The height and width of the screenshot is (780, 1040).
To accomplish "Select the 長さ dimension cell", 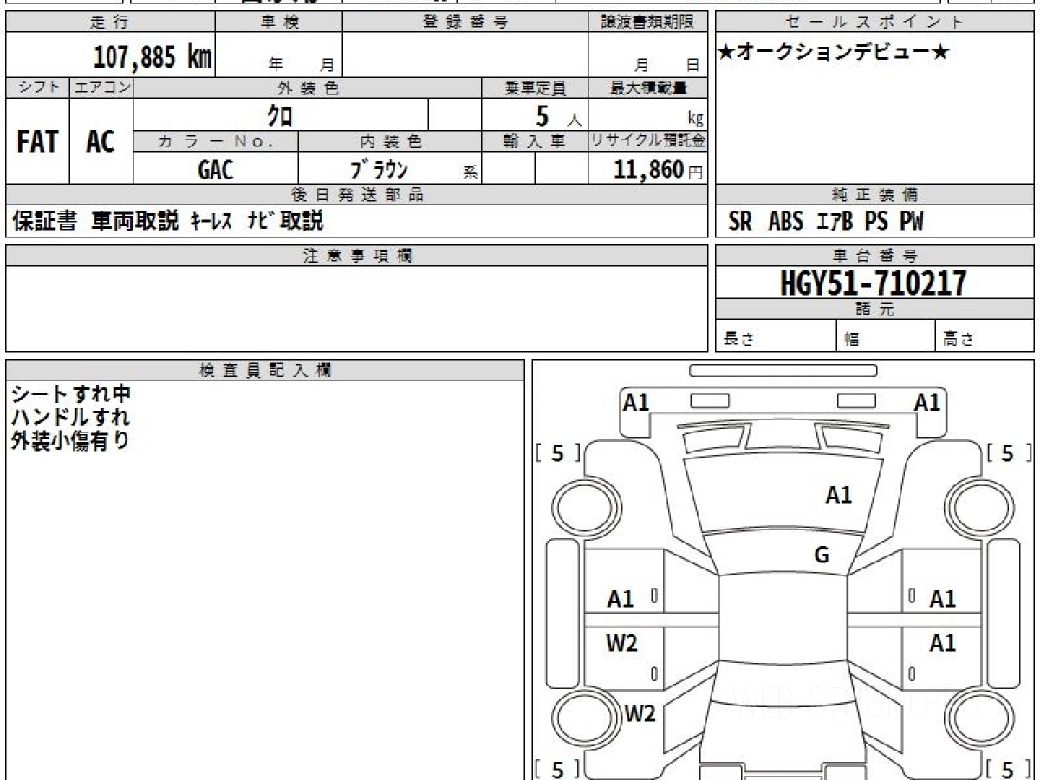I will coord(777,336).
